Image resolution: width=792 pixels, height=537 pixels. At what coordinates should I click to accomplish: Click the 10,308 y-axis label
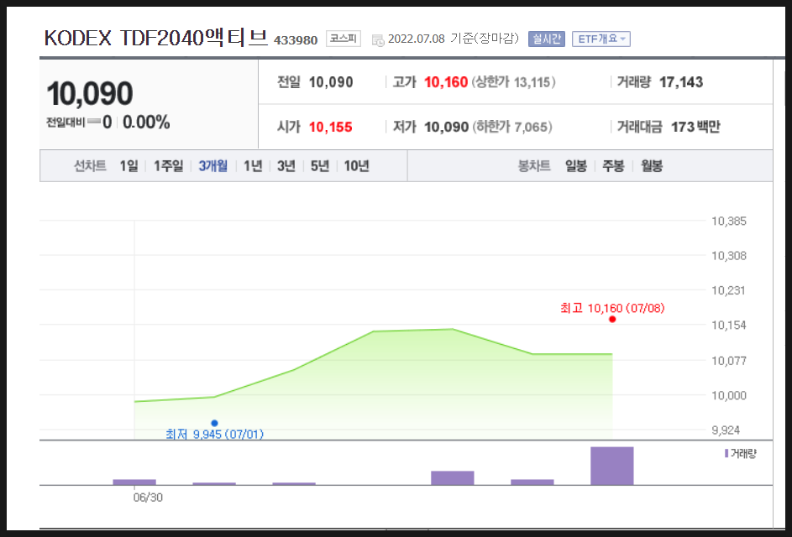point(728,256)
